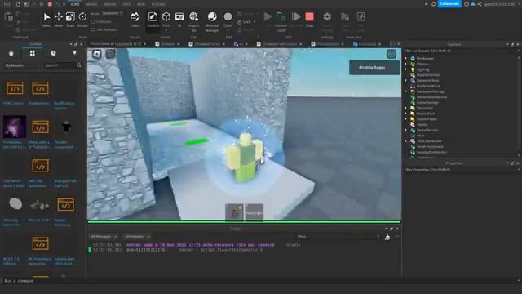Open the chat icon in viewport
Image resolution: width=522 pixels, height=294 pixels.
pyautogui.click(x=111, y=54)
